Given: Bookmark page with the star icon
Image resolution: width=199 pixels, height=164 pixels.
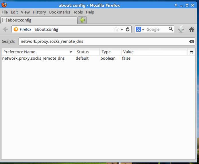Looking at the screenshot, I should [116, 29].
